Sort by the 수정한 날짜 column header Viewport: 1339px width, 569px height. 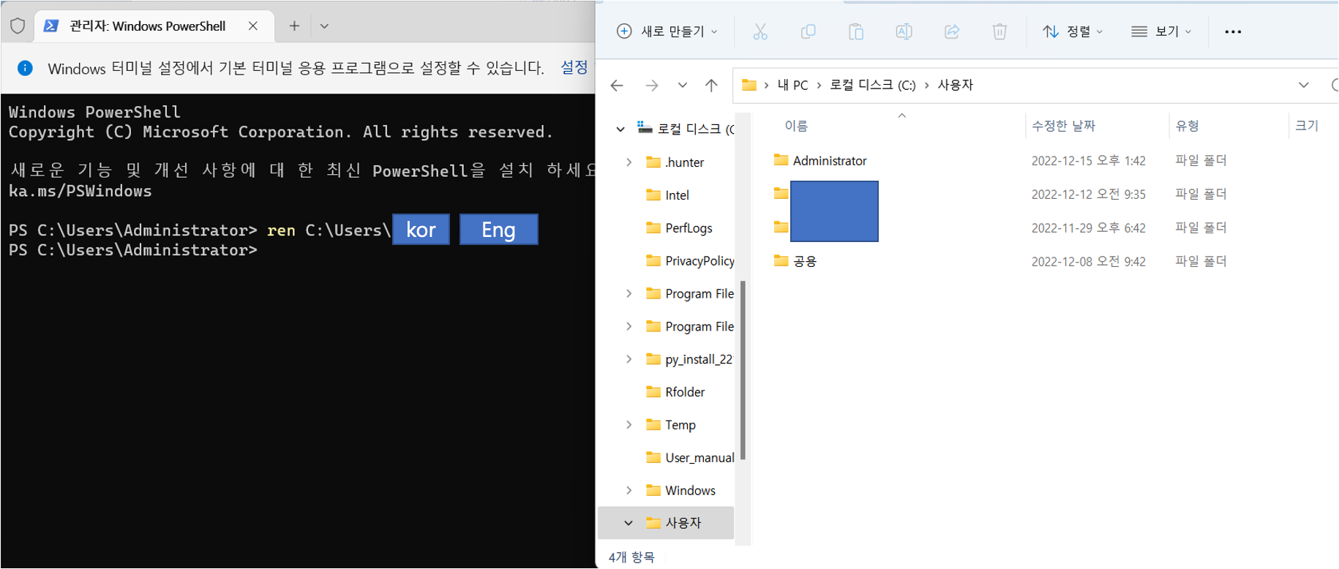[x=1063, y=126]
